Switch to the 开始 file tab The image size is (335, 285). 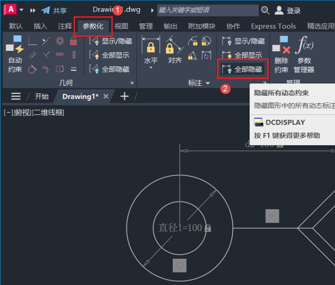pyautogui.click(x=42, y=96)
